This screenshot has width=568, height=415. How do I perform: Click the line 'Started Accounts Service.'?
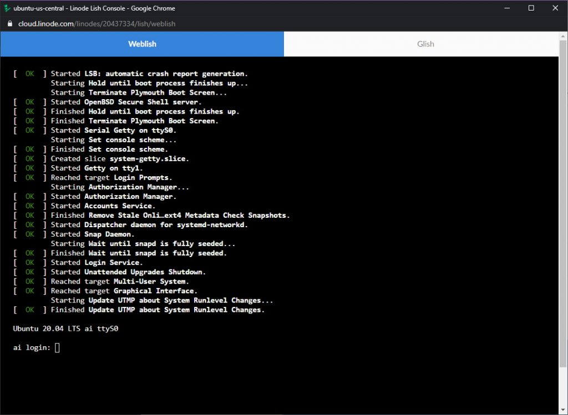pyautogui.click(x=103, y=206)
